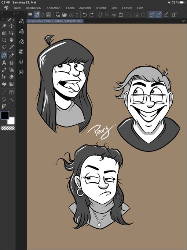Screen dimensions: 187x250
Task: Select the Balloon tool
Action: click(x=4, y=99)
